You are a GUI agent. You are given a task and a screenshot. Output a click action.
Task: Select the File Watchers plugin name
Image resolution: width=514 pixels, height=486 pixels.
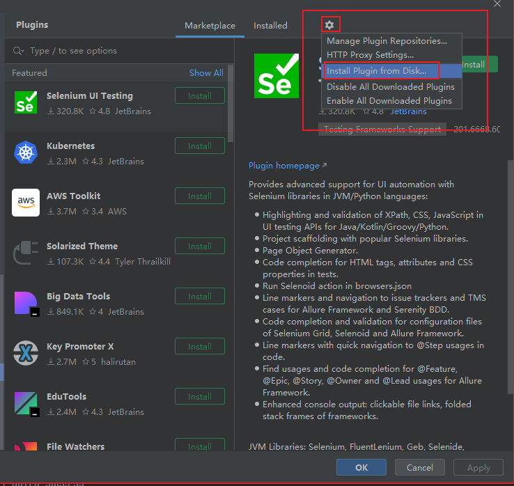coord(75,446)
